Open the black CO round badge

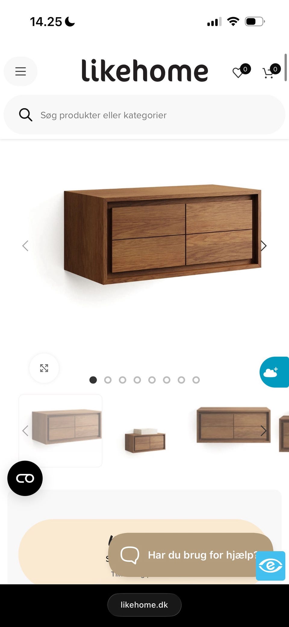(25, 478)
